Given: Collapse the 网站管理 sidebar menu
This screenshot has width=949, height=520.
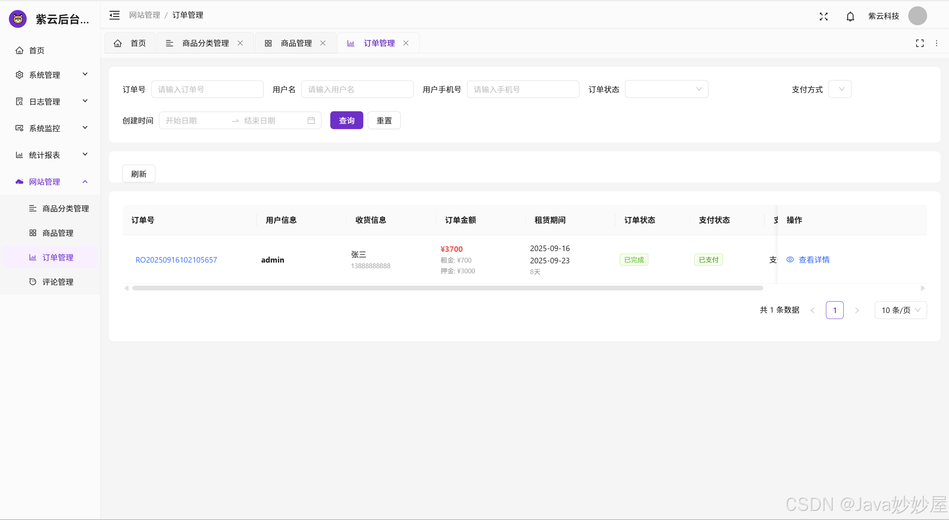Looking at the screenshot, I should click(x=50, y=182).
